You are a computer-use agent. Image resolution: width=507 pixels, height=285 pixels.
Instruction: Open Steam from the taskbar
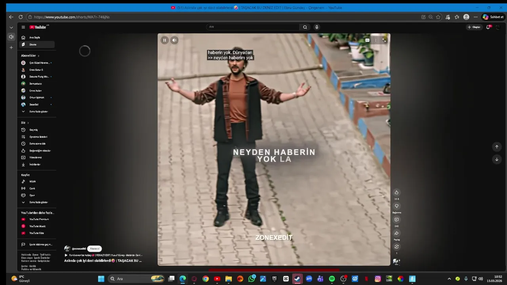(x=297, y=279)
